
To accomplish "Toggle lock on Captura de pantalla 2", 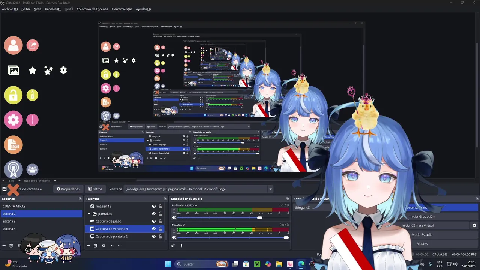I will click(x=160, y=236).
